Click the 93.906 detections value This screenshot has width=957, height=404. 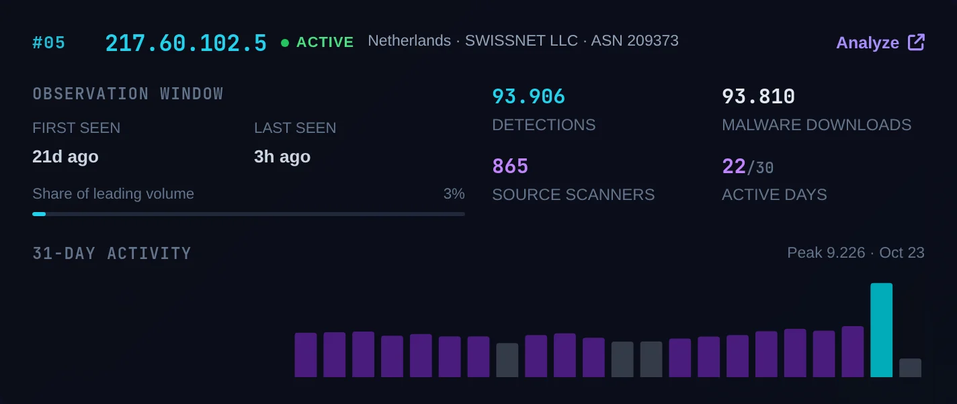click(x=529, y=97)
